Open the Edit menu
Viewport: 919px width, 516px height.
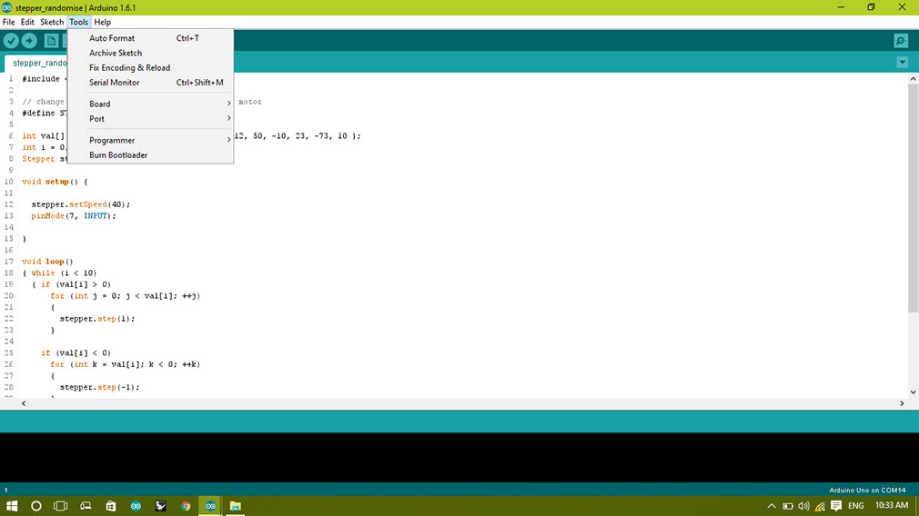click(x=27, y=22)
